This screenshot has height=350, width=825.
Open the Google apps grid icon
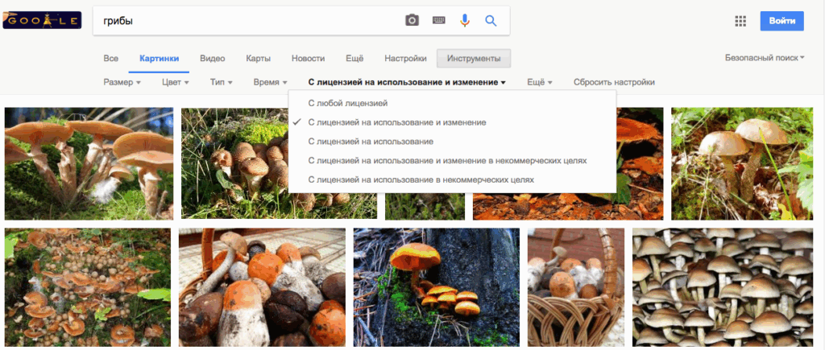(x=740, y=22)
